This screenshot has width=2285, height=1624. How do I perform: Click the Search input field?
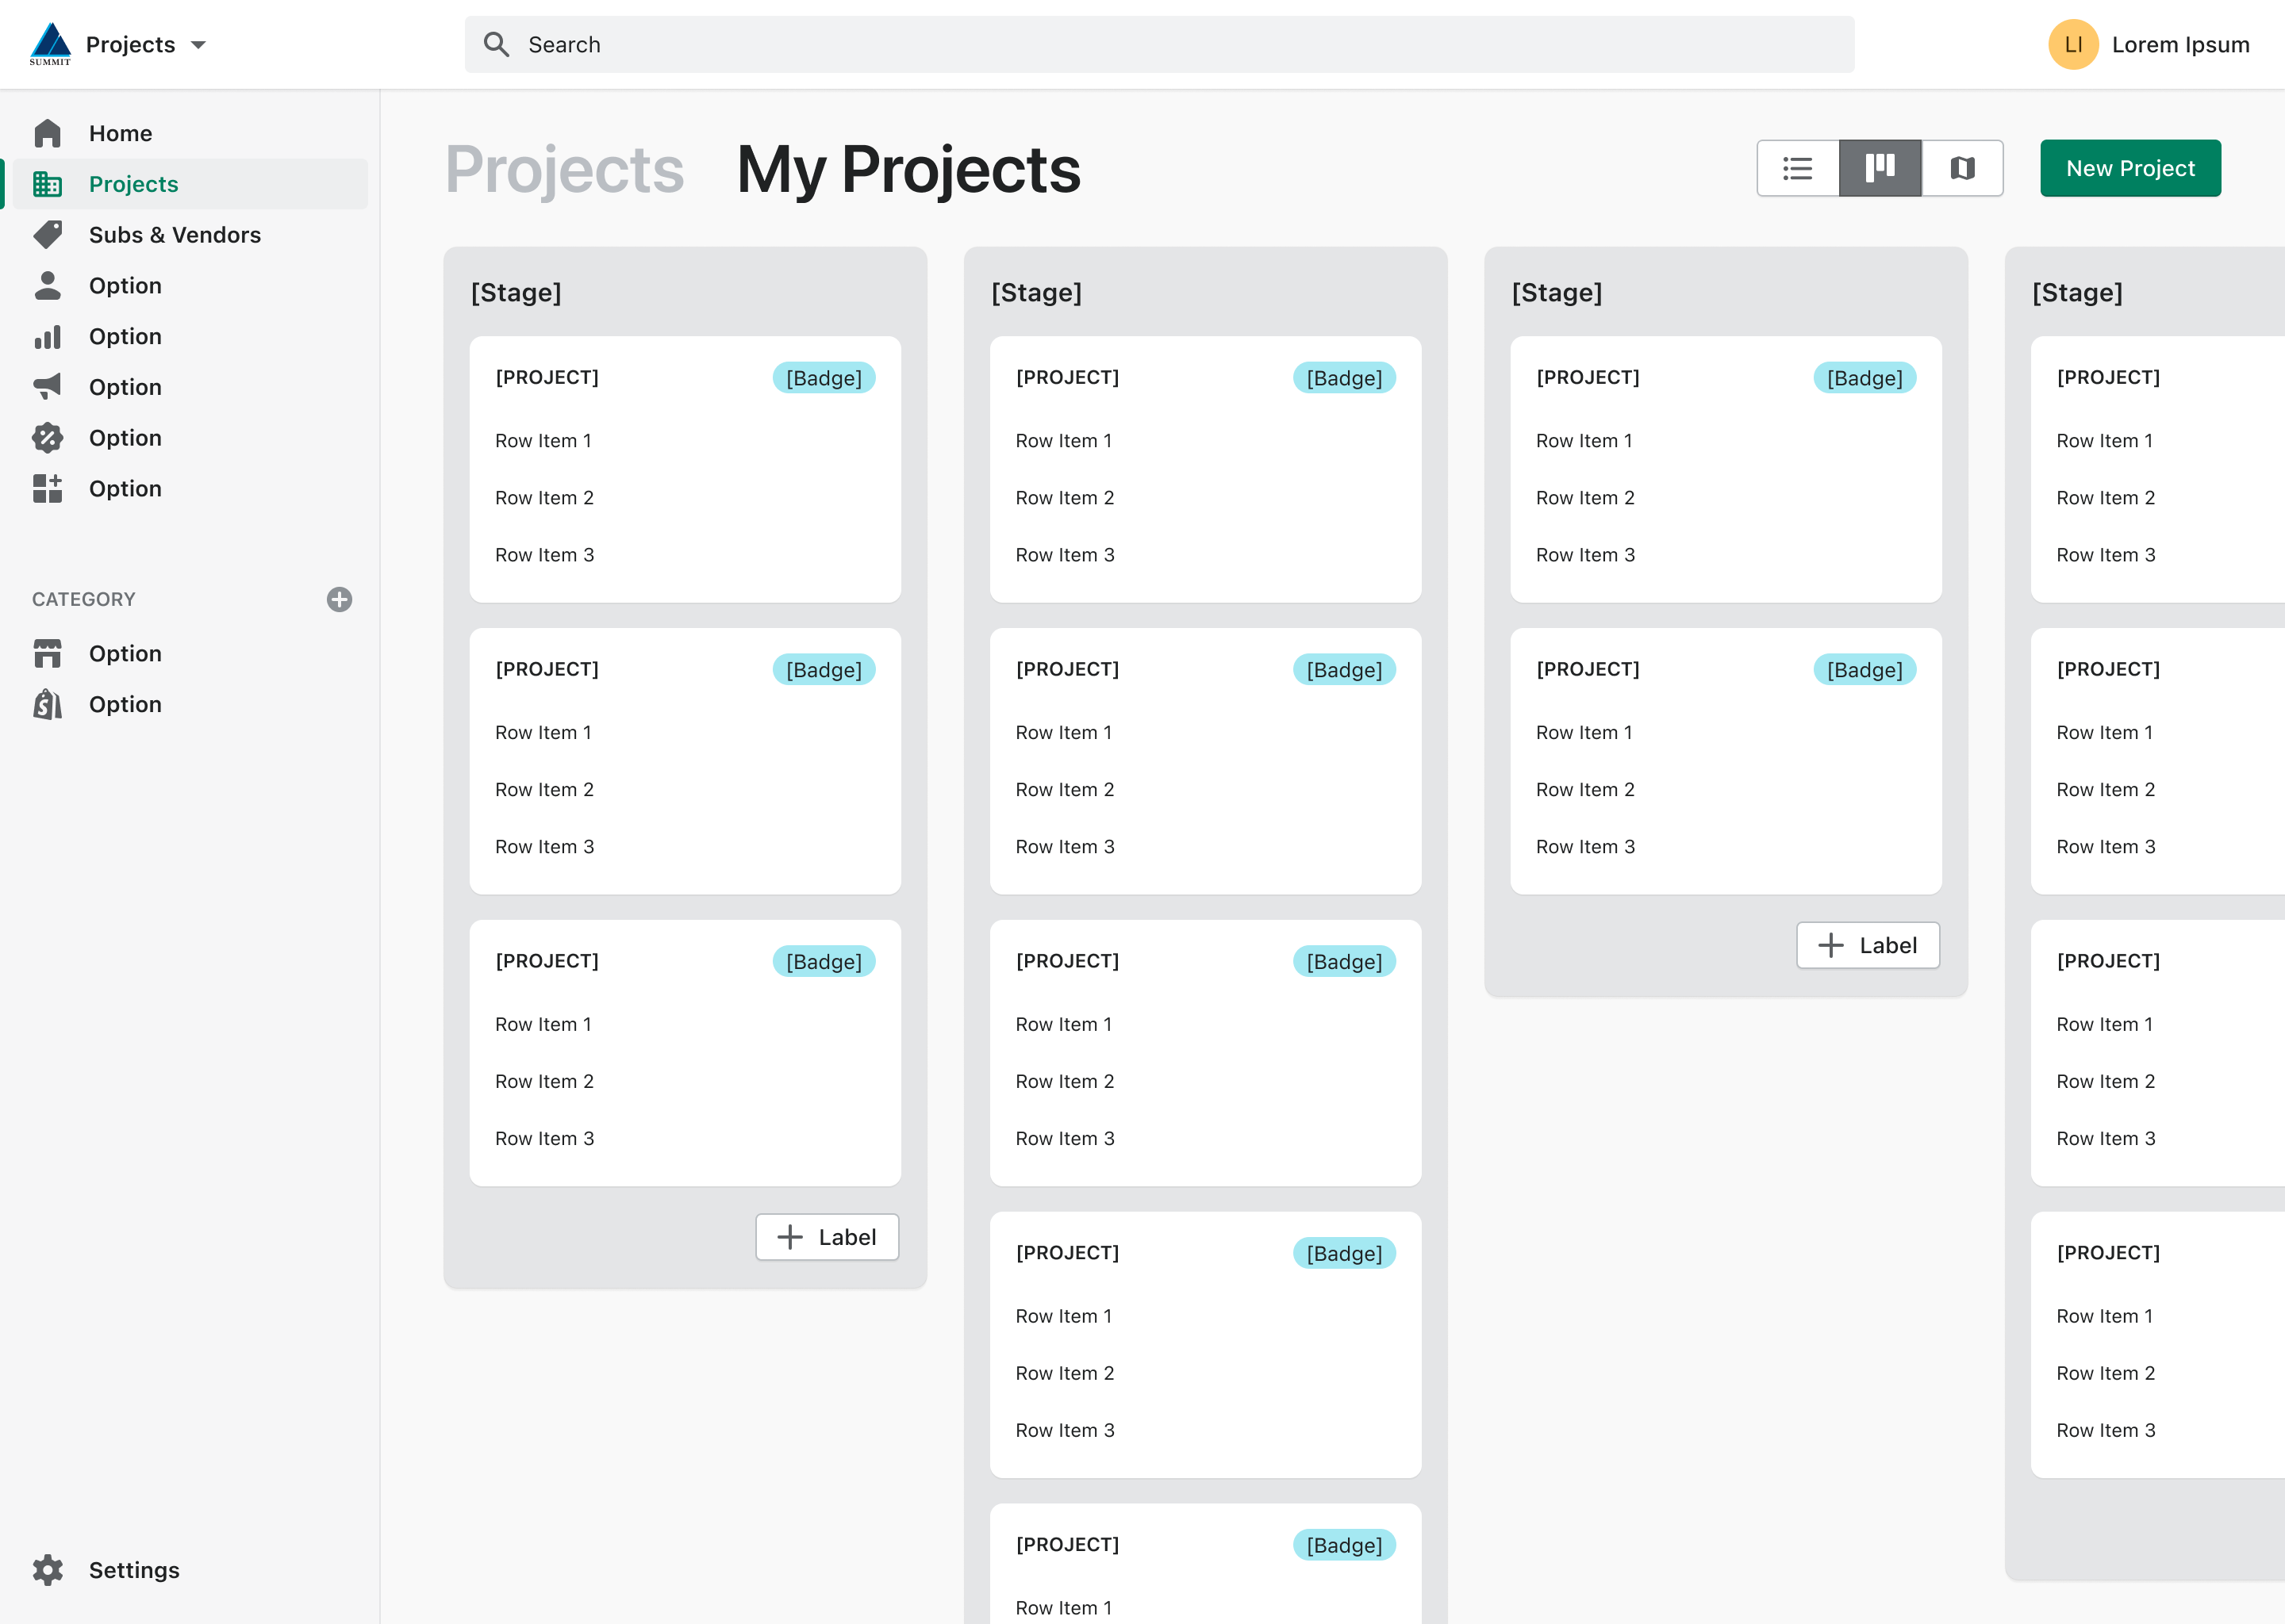click(x=1158, y=45)
